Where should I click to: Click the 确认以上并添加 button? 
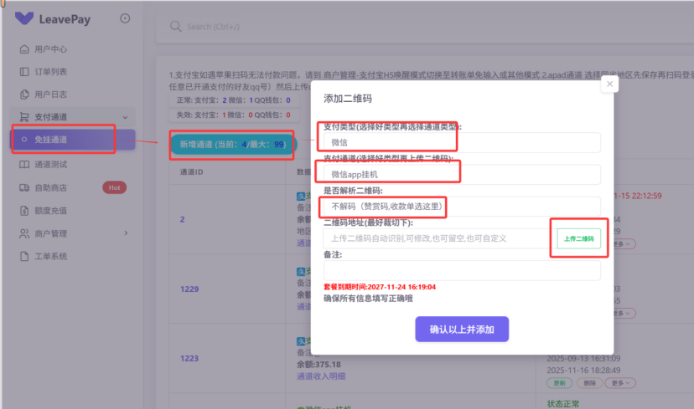click(x=462, y=330)
